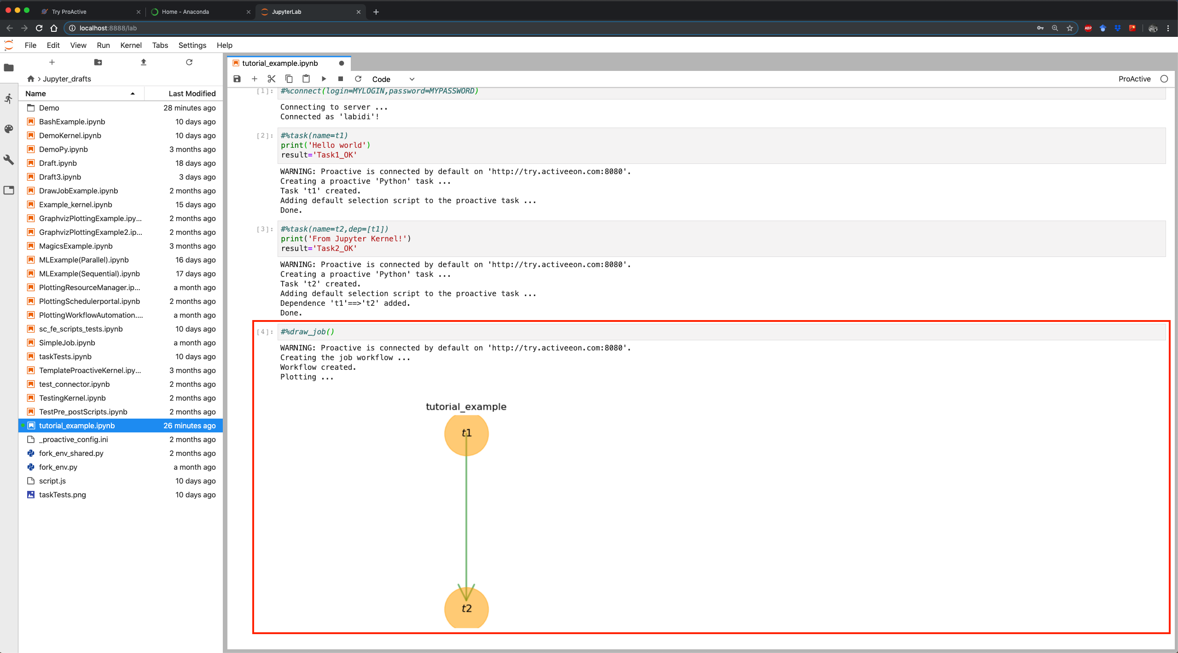Click the kernel status circle indicator
The image size is (1178, 653).
[1164, 79]
